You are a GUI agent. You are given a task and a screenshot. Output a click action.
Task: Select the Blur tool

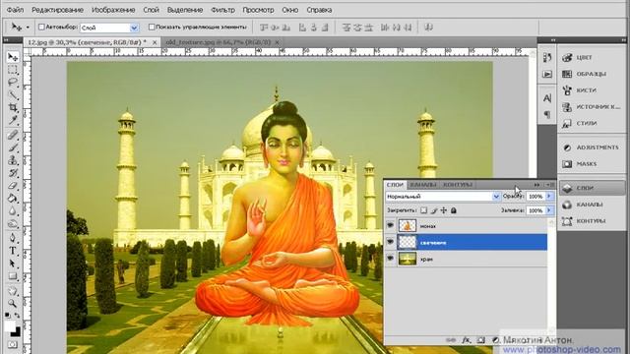(13, 210)
